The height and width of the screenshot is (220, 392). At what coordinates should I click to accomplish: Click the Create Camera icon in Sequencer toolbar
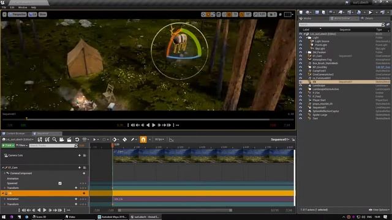(x=61, y=140)
